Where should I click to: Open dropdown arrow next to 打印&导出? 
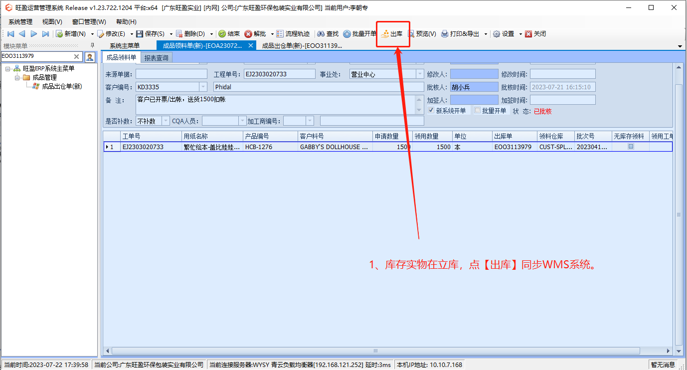pos(486,34)
